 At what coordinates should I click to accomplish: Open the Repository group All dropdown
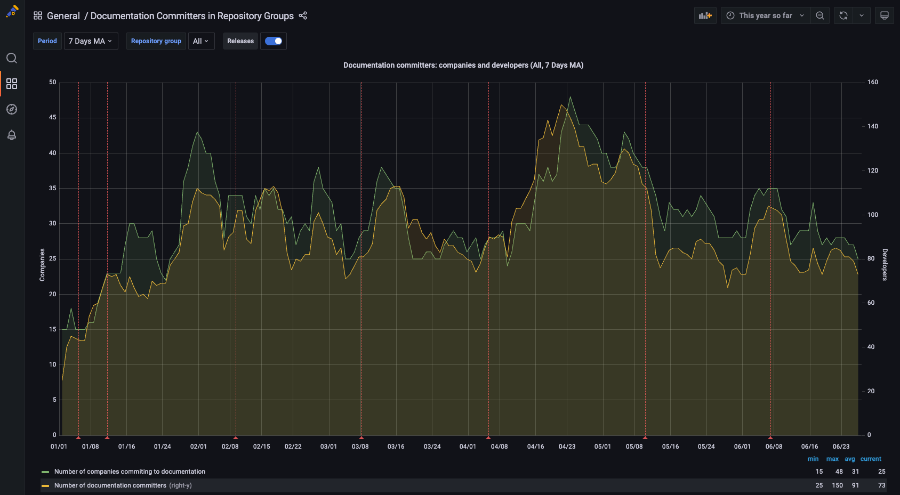coord(201,41)
